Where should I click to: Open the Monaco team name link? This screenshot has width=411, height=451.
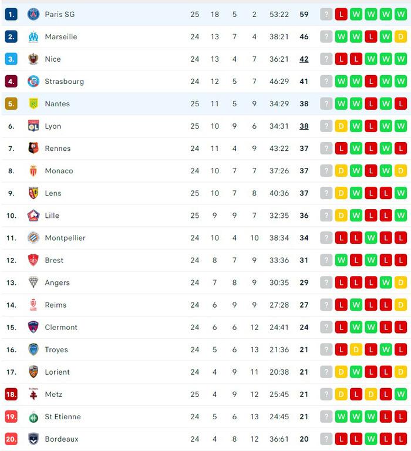59,171
